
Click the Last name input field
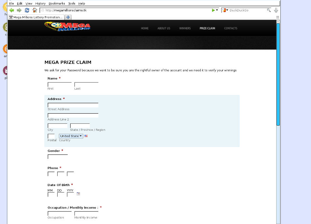tap(86, 84)
